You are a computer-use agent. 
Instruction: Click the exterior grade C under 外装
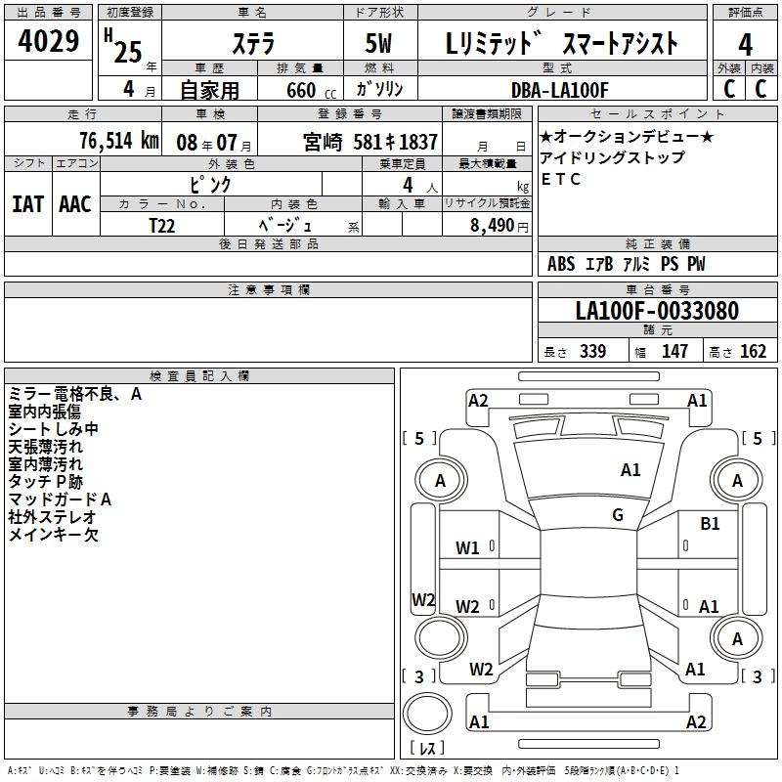[x=729, y=89]
